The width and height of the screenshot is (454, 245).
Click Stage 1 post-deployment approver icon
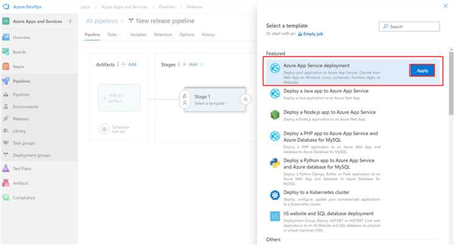point(246,99)
